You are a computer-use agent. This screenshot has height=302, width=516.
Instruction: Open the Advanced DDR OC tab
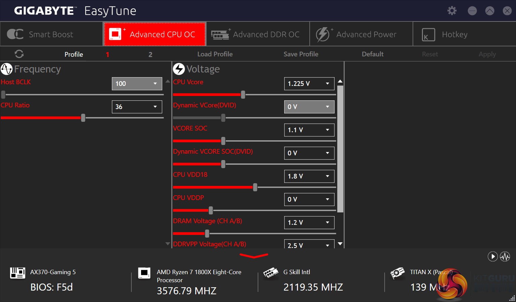pos(258,34)
